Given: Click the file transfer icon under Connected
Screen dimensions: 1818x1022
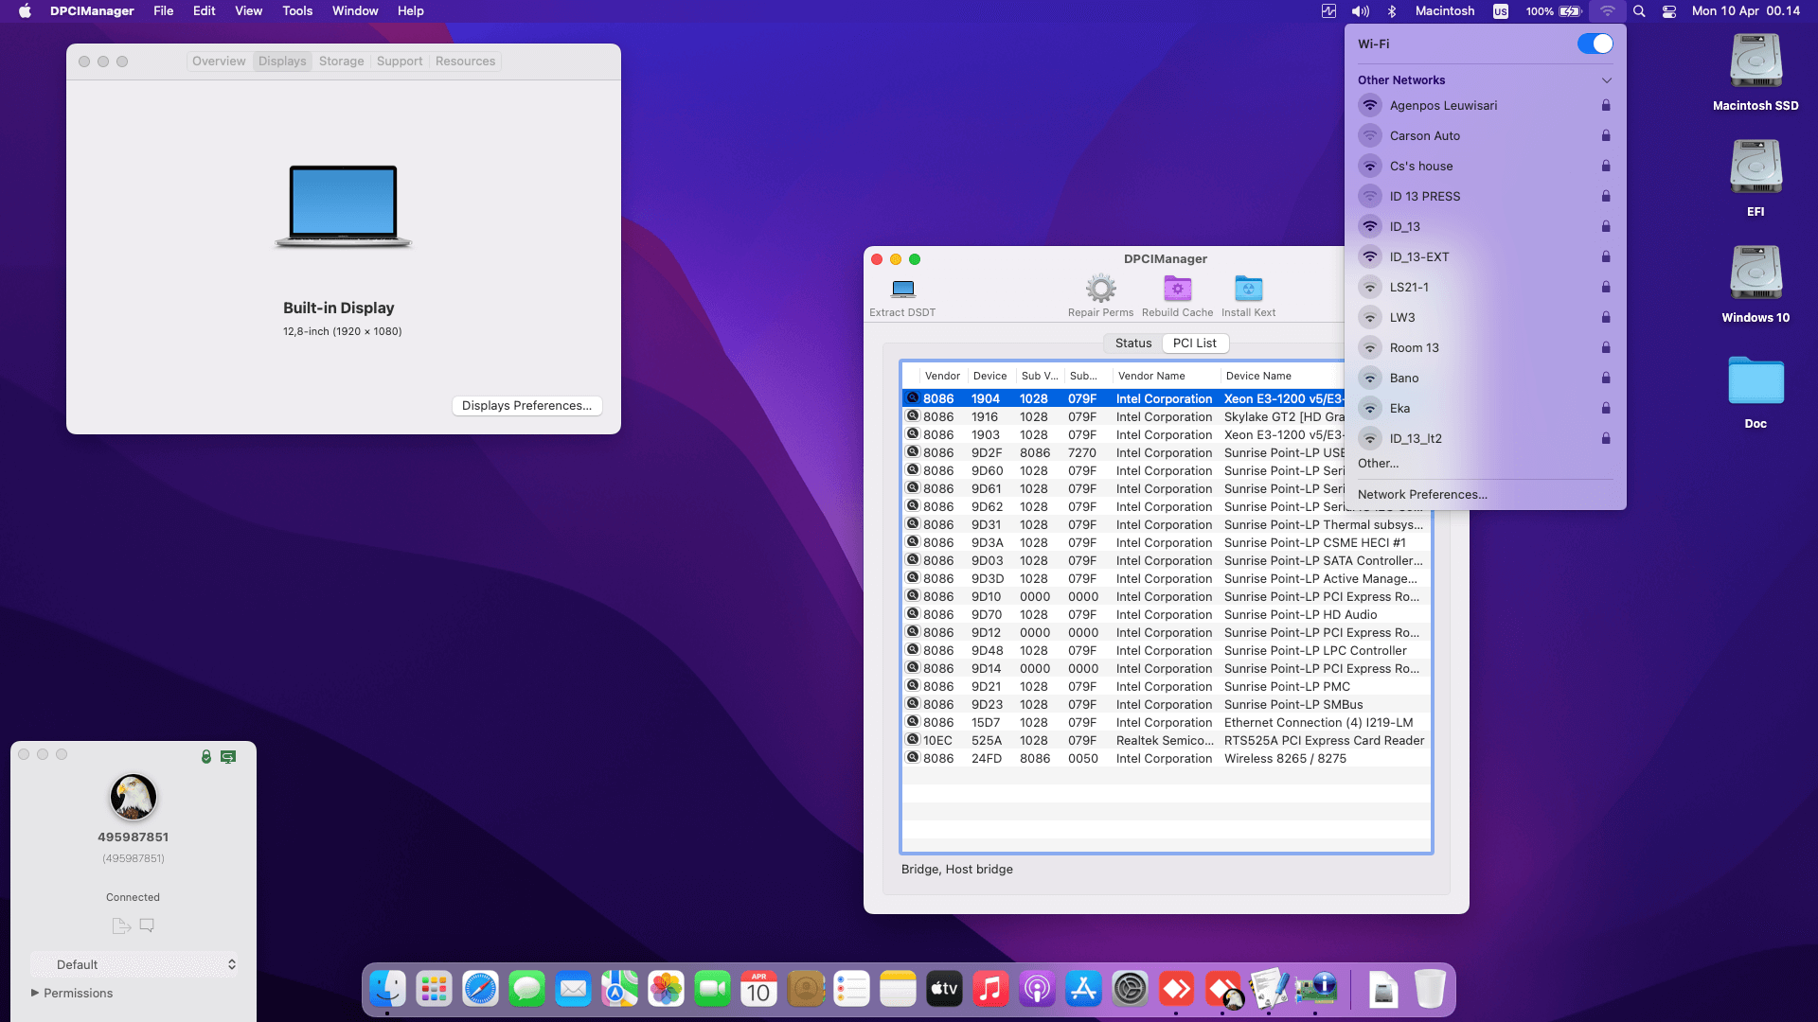Looking at the screenshot, I should coord(120,925).
